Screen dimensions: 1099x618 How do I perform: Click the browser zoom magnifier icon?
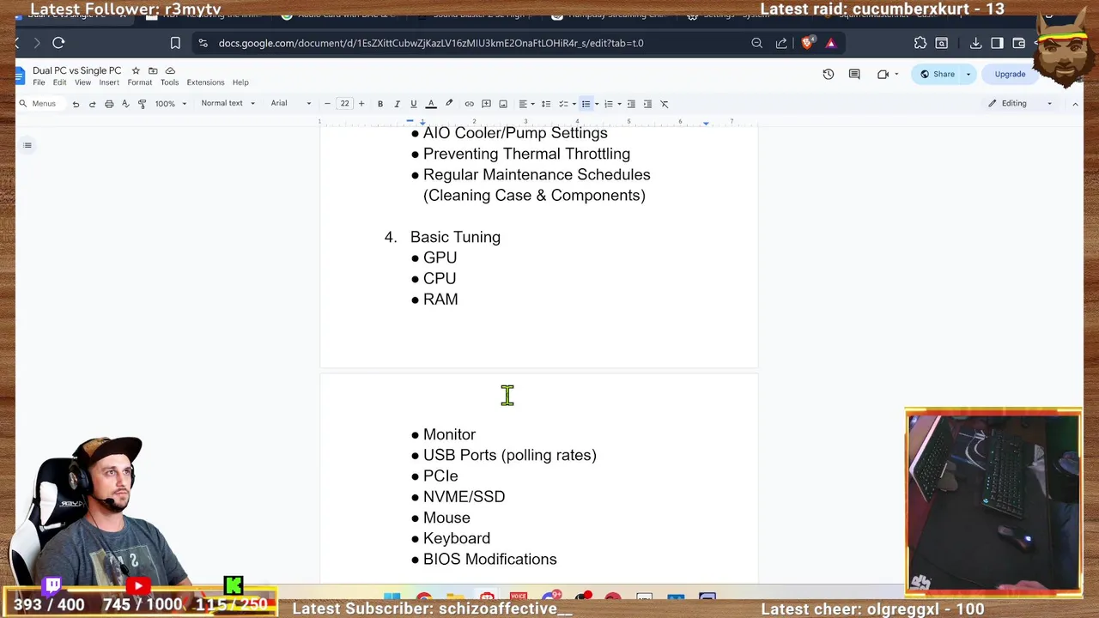[756, 43]
